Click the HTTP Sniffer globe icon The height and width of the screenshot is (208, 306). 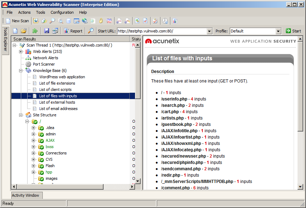tap(84, 21)
